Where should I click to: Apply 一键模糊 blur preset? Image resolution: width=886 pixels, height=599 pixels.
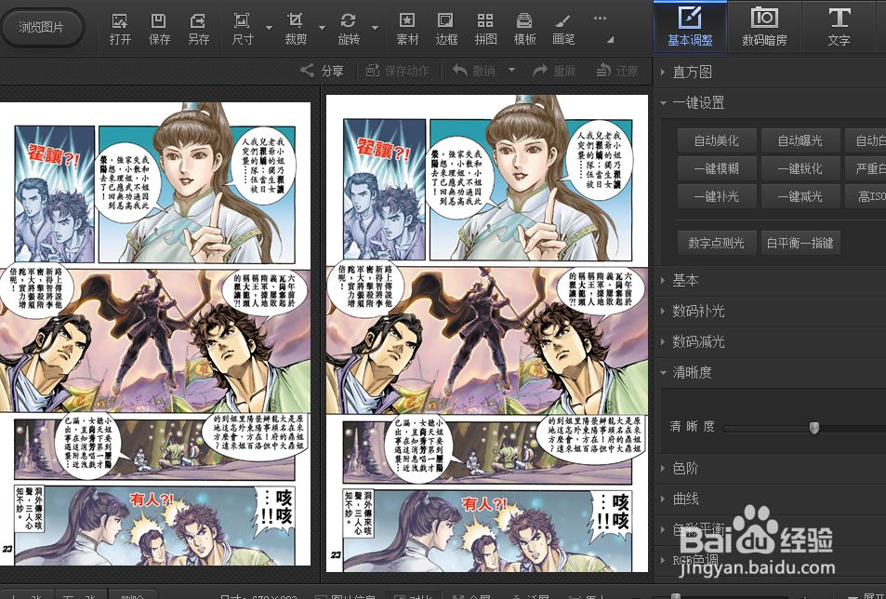coord(717,168)
